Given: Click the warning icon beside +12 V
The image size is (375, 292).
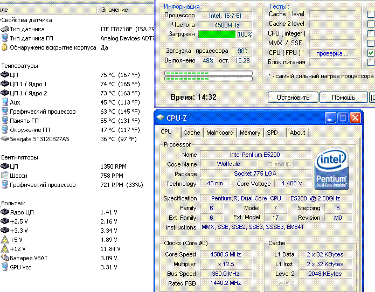Looking at the screenshot, I should click(4, 249).
